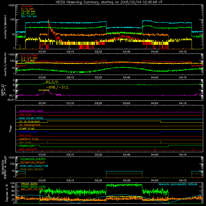Viewport: 206px width, 206px height.
Task: Select the 6-12 keV legend label
Action: click(28, 9)
